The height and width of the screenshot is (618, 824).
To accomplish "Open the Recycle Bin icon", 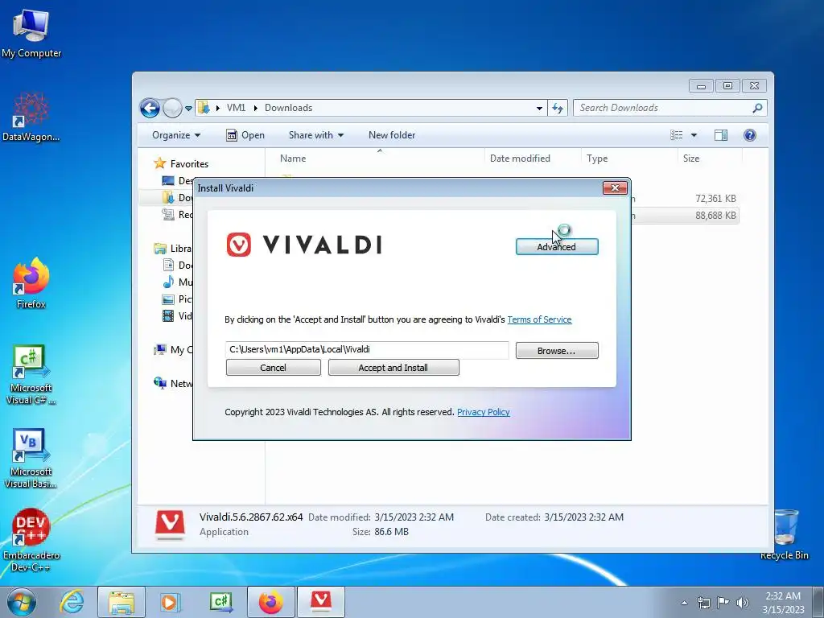I will click(x=785, y=534).
